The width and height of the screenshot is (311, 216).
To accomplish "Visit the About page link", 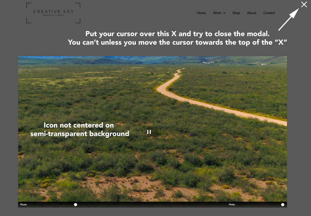I will pos(251,13).
